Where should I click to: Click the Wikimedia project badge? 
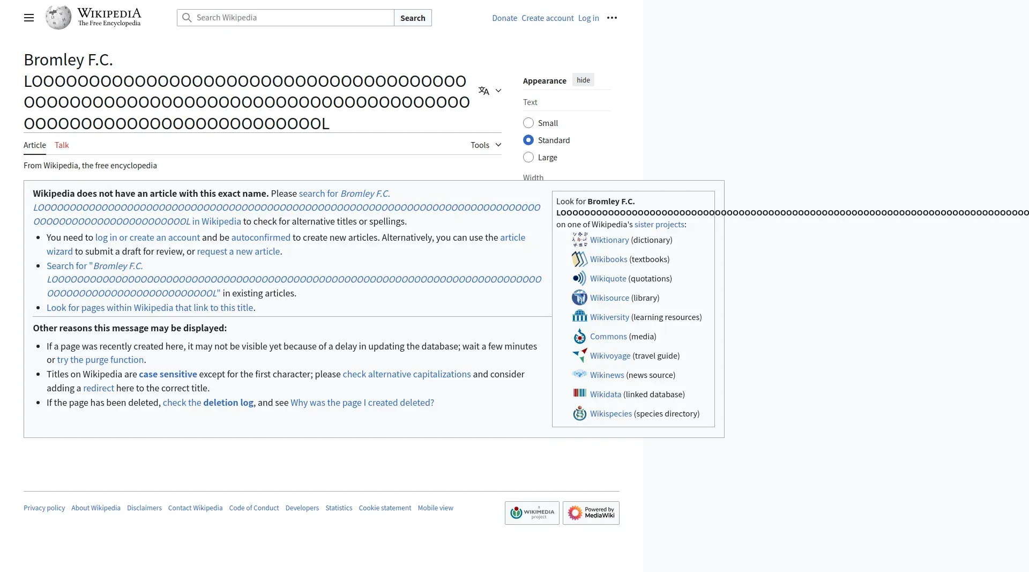(532, 513)
